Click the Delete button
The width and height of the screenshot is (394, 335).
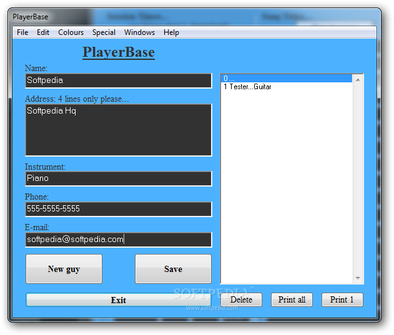click(x=242, y=299)
